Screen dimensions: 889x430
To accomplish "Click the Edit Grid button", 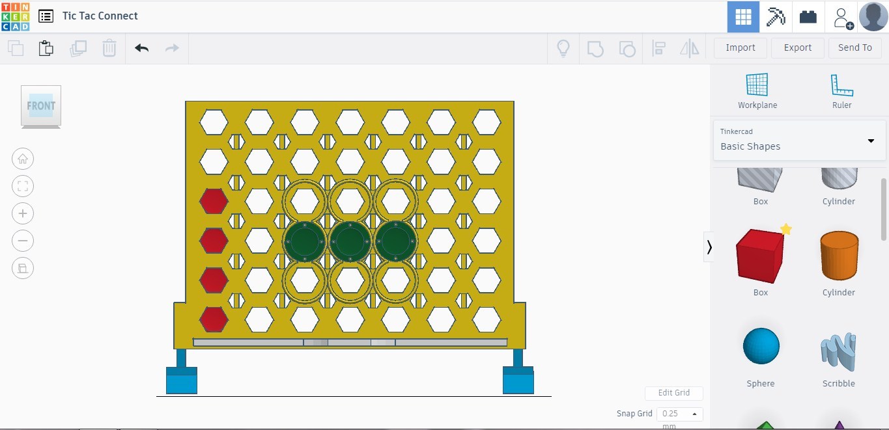I will 673,393.
